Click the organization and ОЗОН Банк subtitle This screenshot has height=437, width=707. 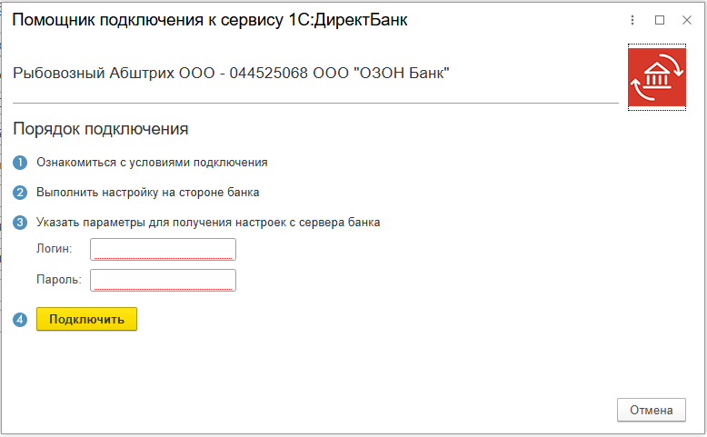(x=232, y=73)
